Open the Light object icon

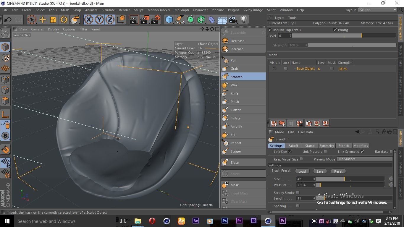[x=244, y=20]
